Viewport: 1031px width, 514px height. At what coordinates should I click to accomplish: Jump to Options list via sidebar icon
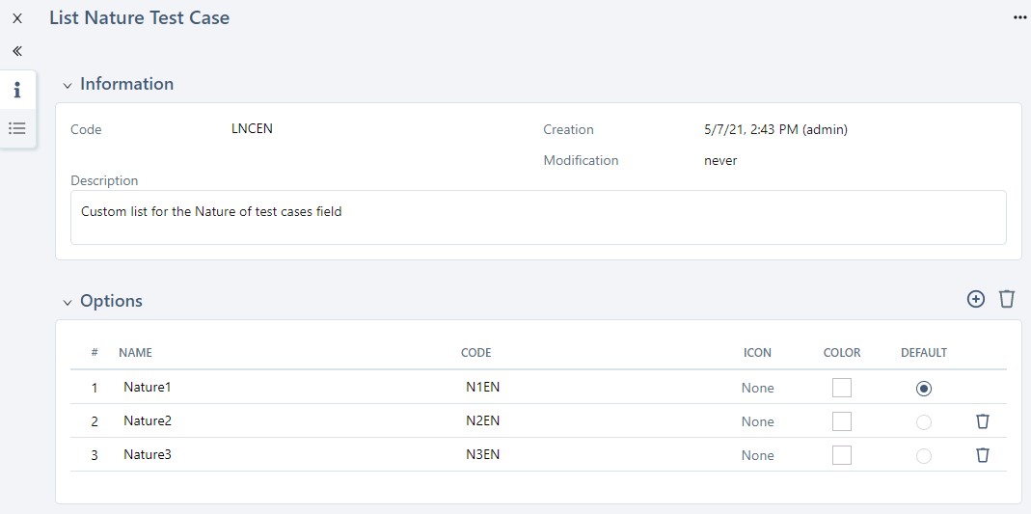pyautogui.click(x=17, y=128)
